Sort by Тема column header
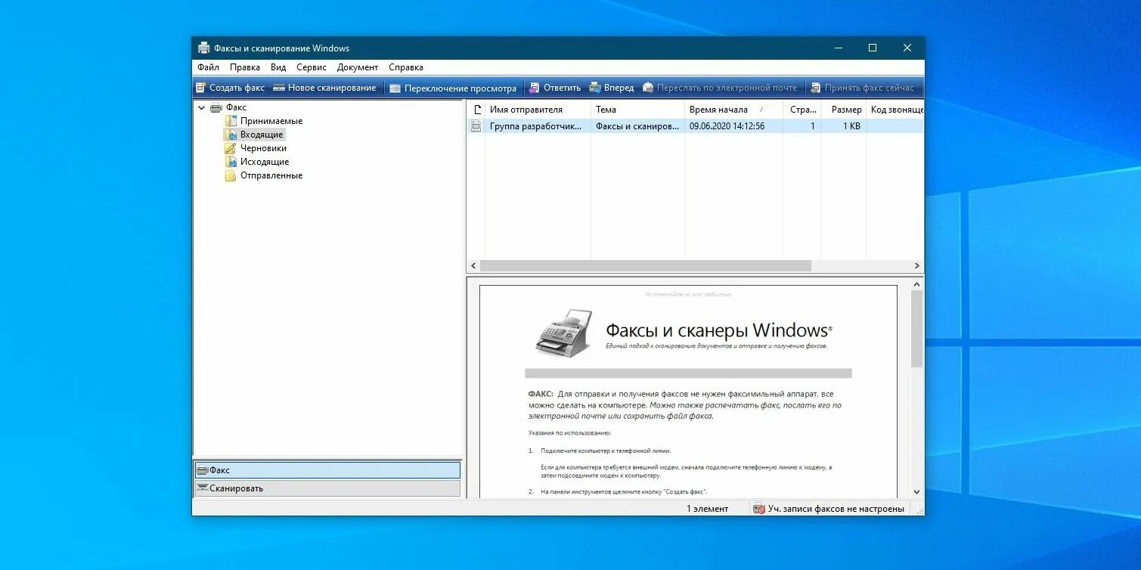This screenshot has width=1141, height=570. 637,110
